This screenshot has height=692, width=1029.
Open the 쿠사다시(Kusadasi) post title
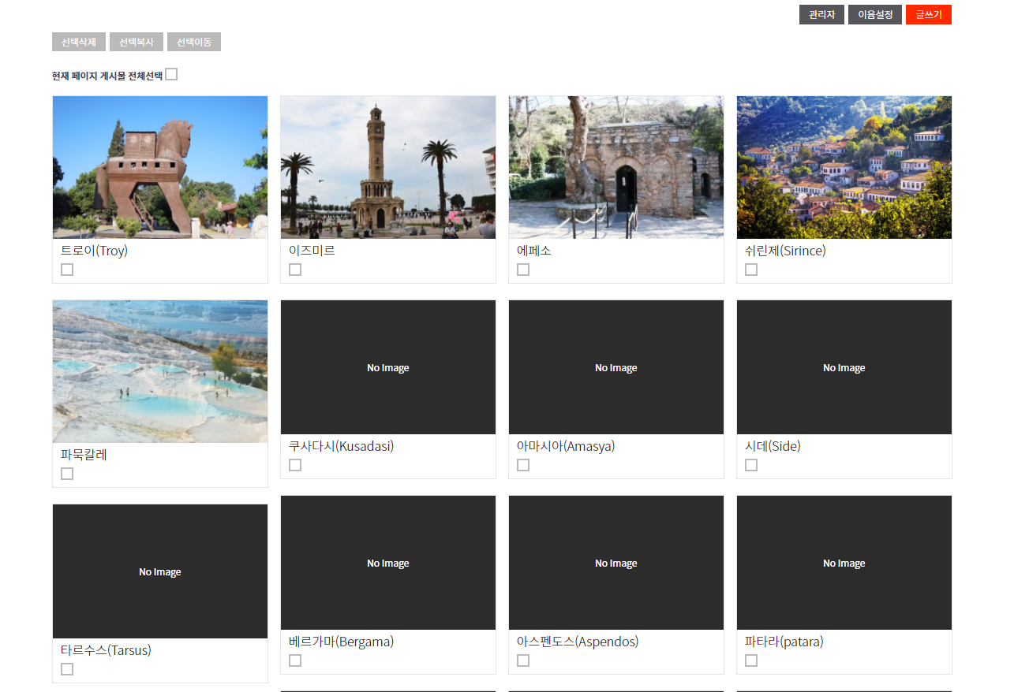pyautogui.click(x=341, y=446)
